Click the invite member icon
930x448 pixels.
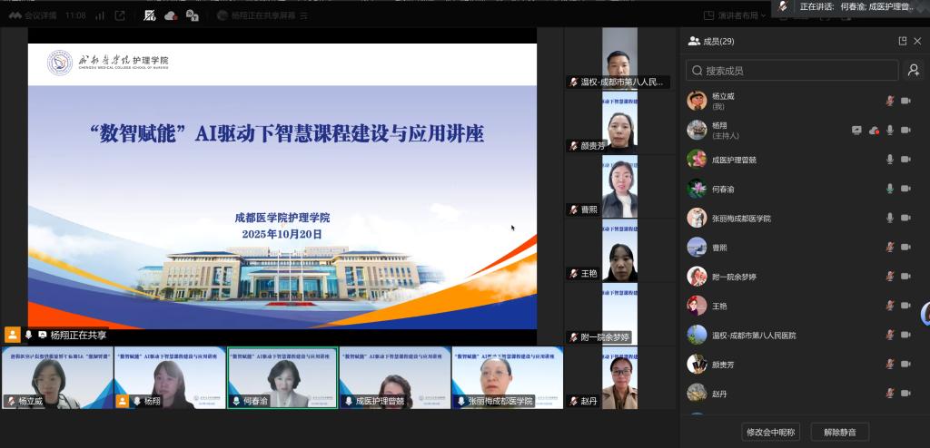tap(913, 71)
